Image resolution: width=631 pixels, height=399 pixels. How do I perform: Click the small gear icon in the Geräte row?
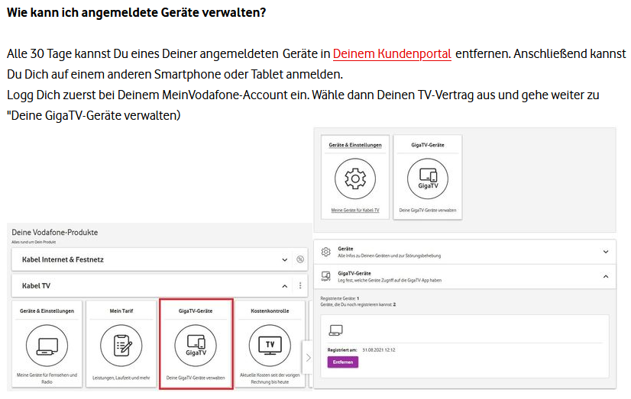point(325,252)
